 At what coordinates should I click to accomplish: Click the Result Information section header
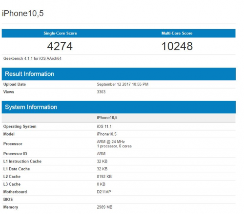pyautogui.click(x=119, y=74)
